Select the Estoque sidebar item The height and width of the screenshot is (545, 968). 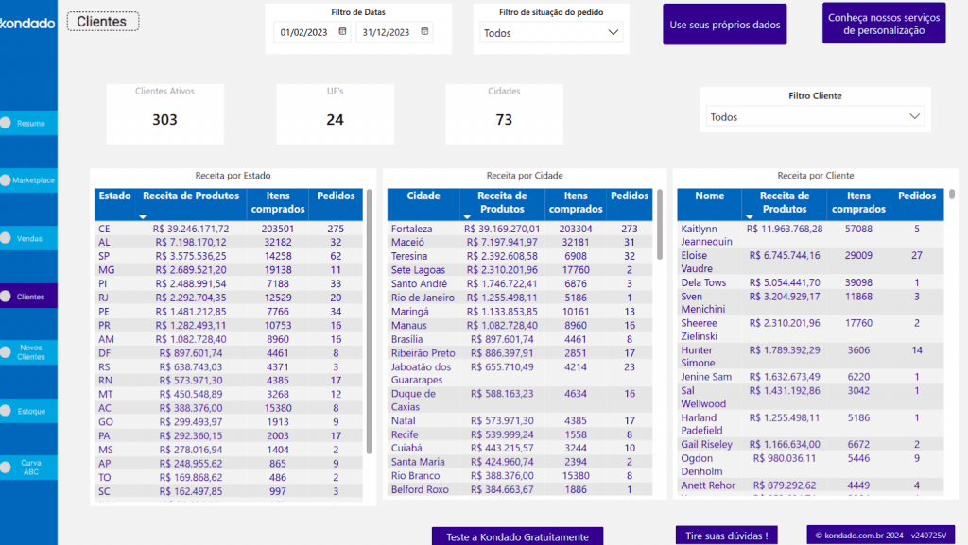[x=30, y=412]
